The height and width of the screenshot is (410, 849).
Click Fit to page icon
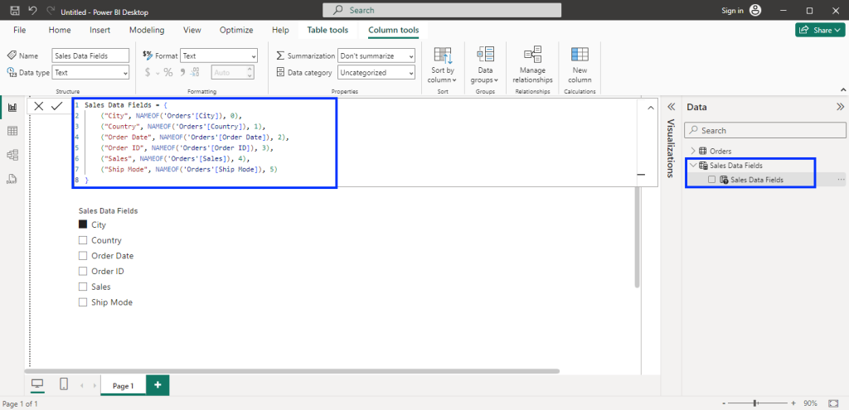[833, 403]
